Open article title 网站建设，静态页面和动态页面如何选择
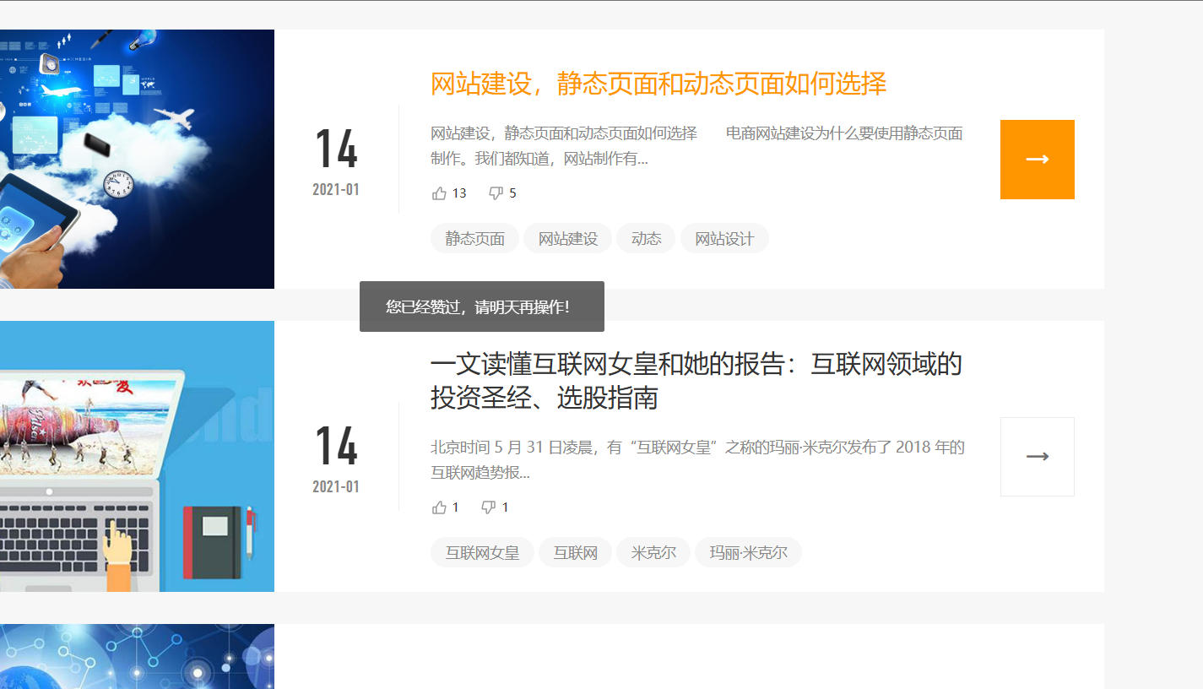The width and height of the screenshot is (1203, 689). click(x=658, y=84)
